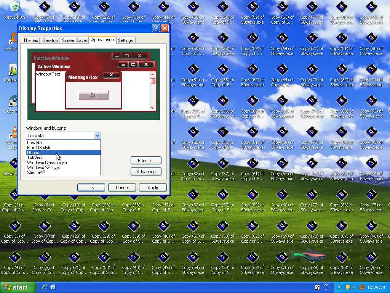Switch to the Themes tab
The image size is (390, 293).
pyautogui.click(x=30, y=40)
